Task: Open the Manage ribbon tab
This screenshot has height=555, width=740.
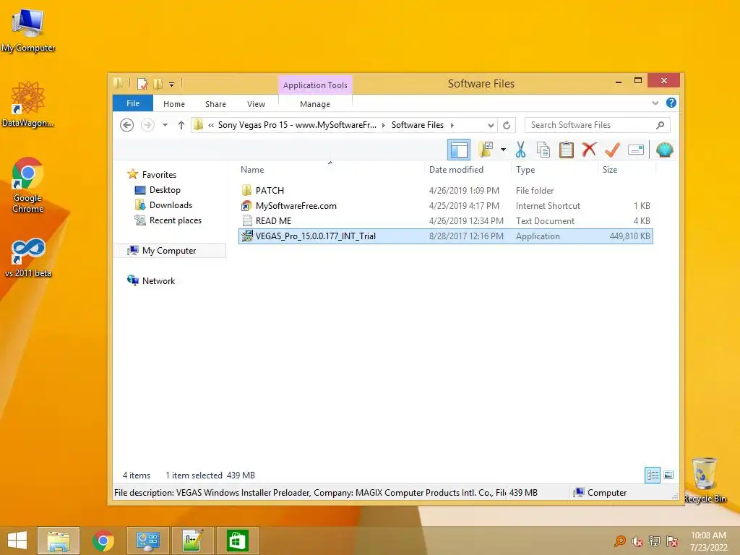Action: pyautogui.click(x=315, y=104)
